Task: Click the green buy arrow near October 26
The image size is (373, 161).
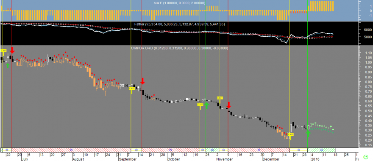Action: click(206, 105)
